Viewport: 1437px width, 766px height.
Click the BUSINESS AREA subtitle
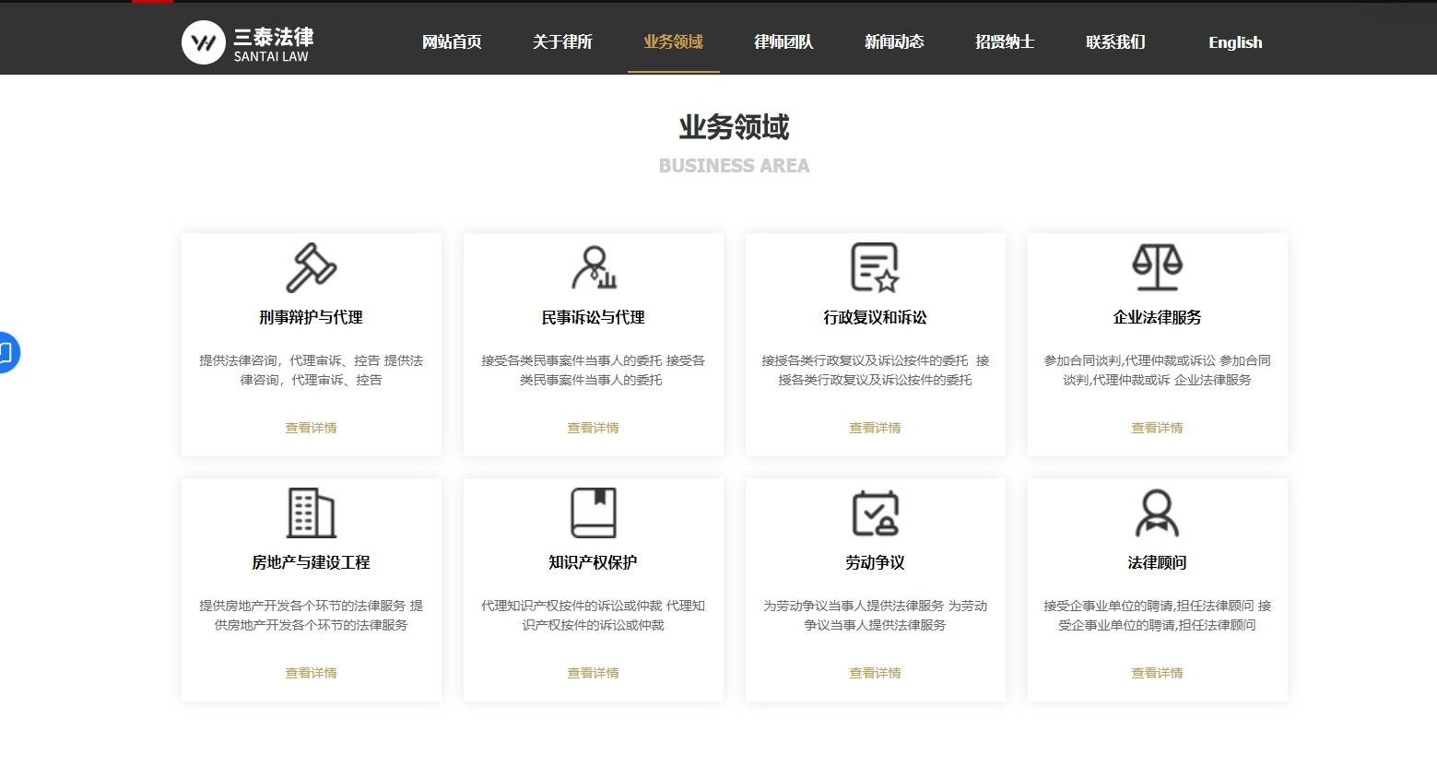[734, 166]
